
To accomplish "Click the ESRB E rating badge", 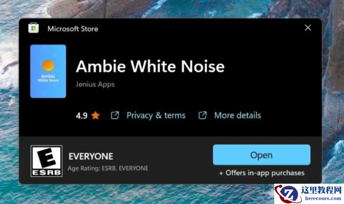I will pos(46,161).
